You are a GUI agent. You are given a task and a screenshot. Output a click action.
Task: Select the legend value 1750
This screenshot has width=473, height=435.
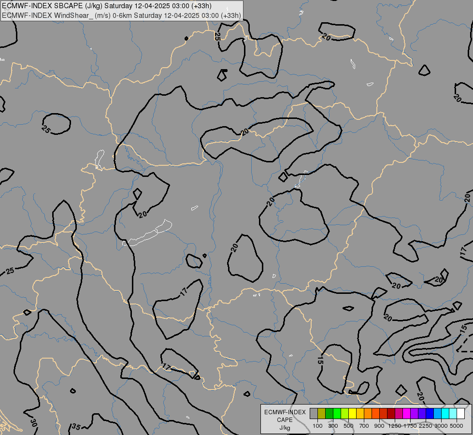[x=410, y=426]
